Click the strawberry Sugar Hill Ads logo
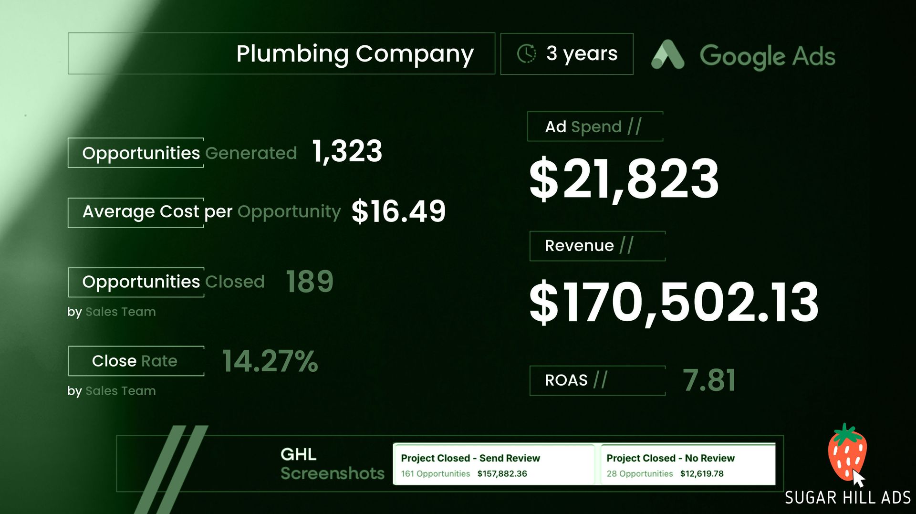 click(x=847, y=452)
